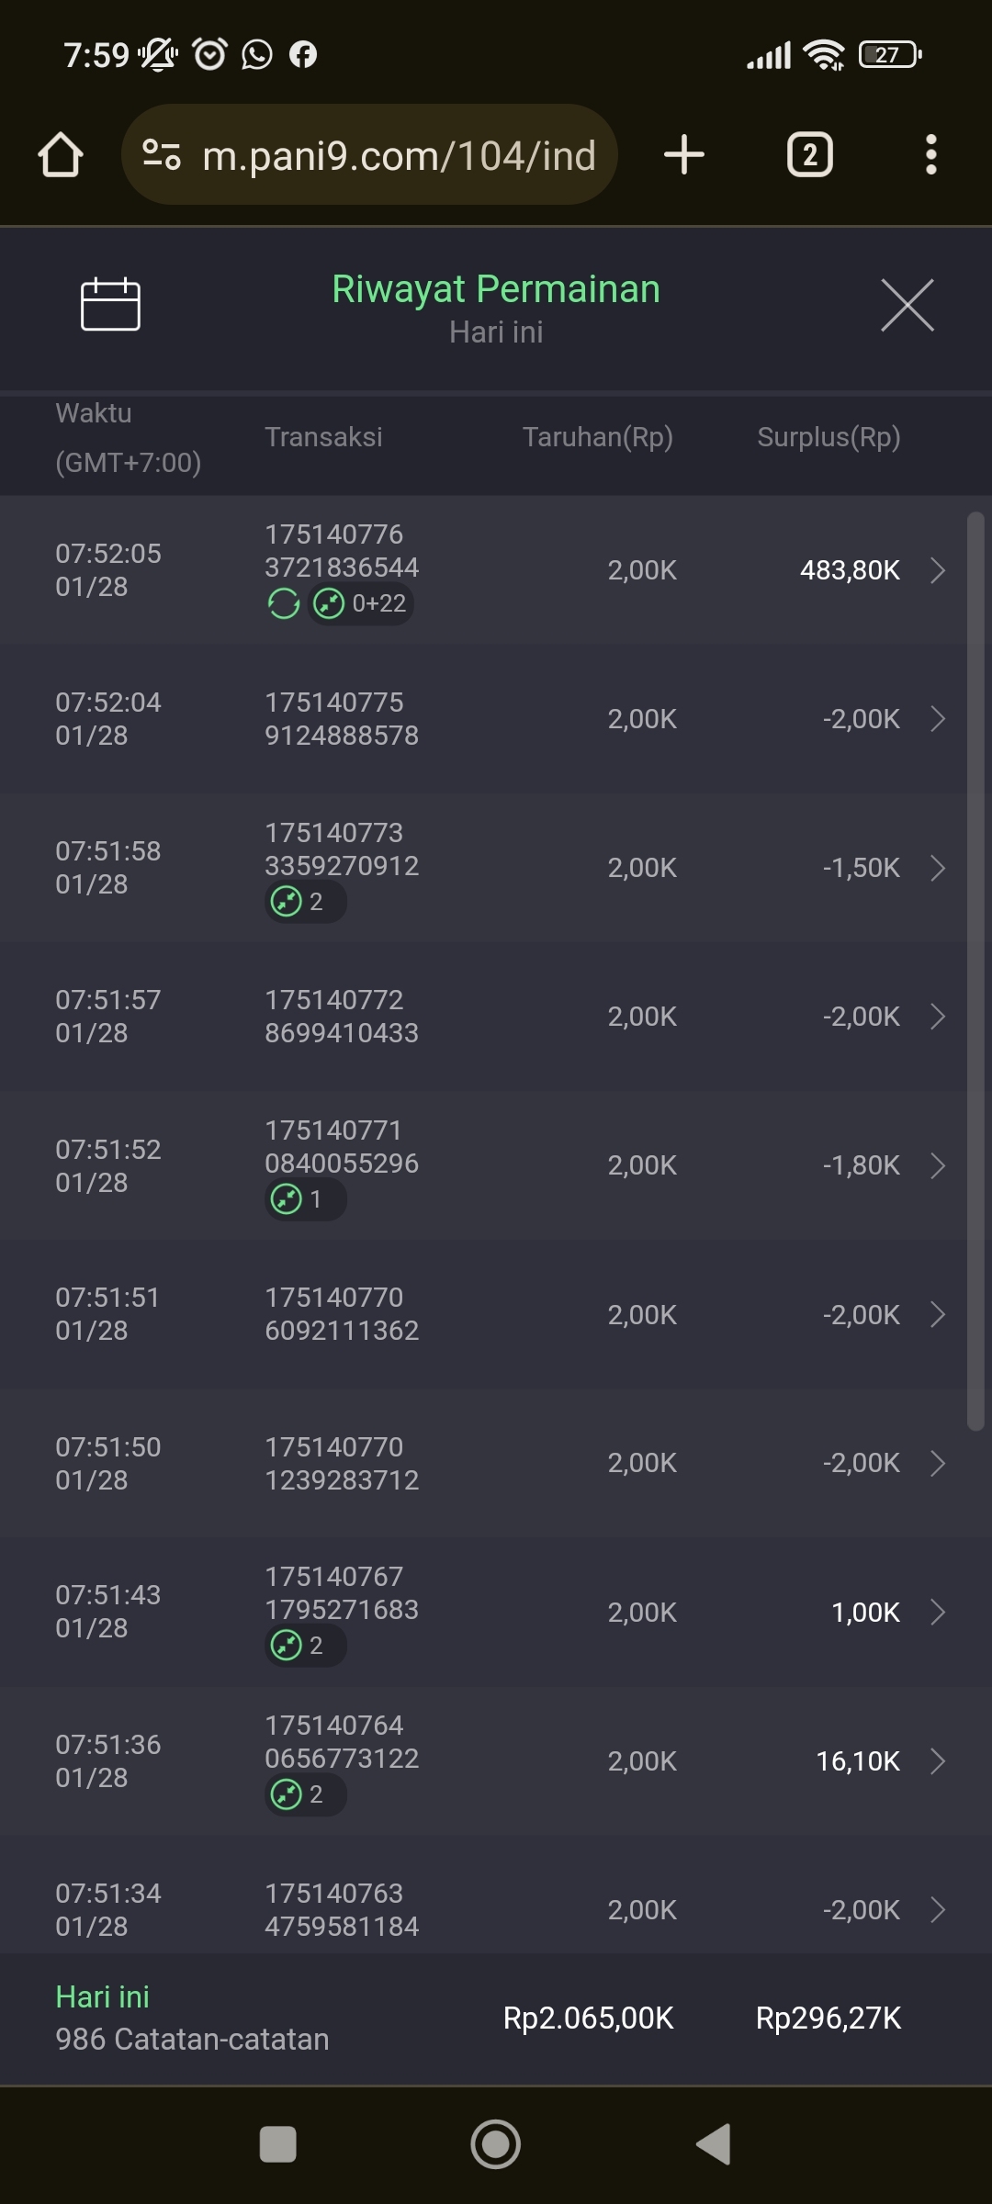Expand the 483,80K surplus transaction details

(x=938, y=570)
